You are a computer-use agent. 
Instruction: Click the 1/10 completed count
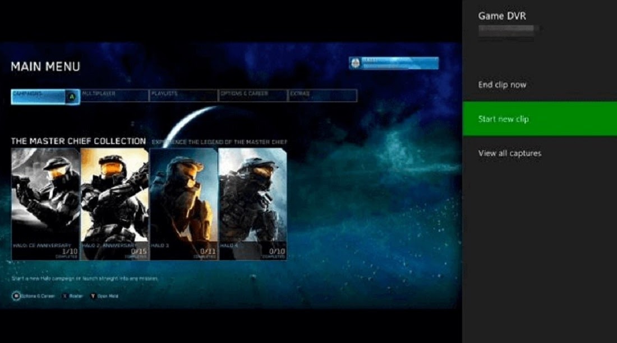[x=70, y=251]
